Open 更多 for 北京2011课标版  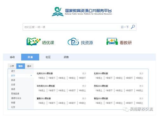click(x=141, y=74)
